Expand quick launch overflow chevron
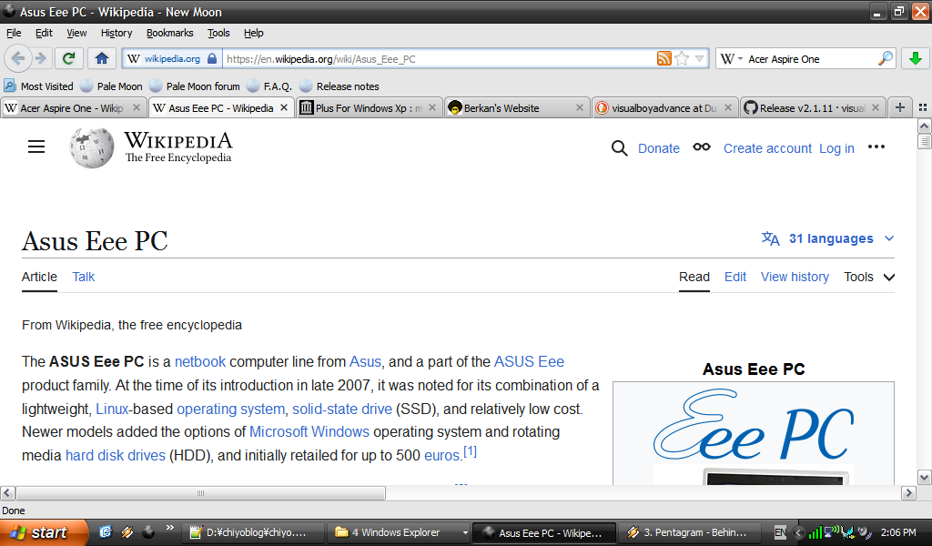The width and height of the screenshot is (932, 546). pyautogui.click(x=170, y=528)
